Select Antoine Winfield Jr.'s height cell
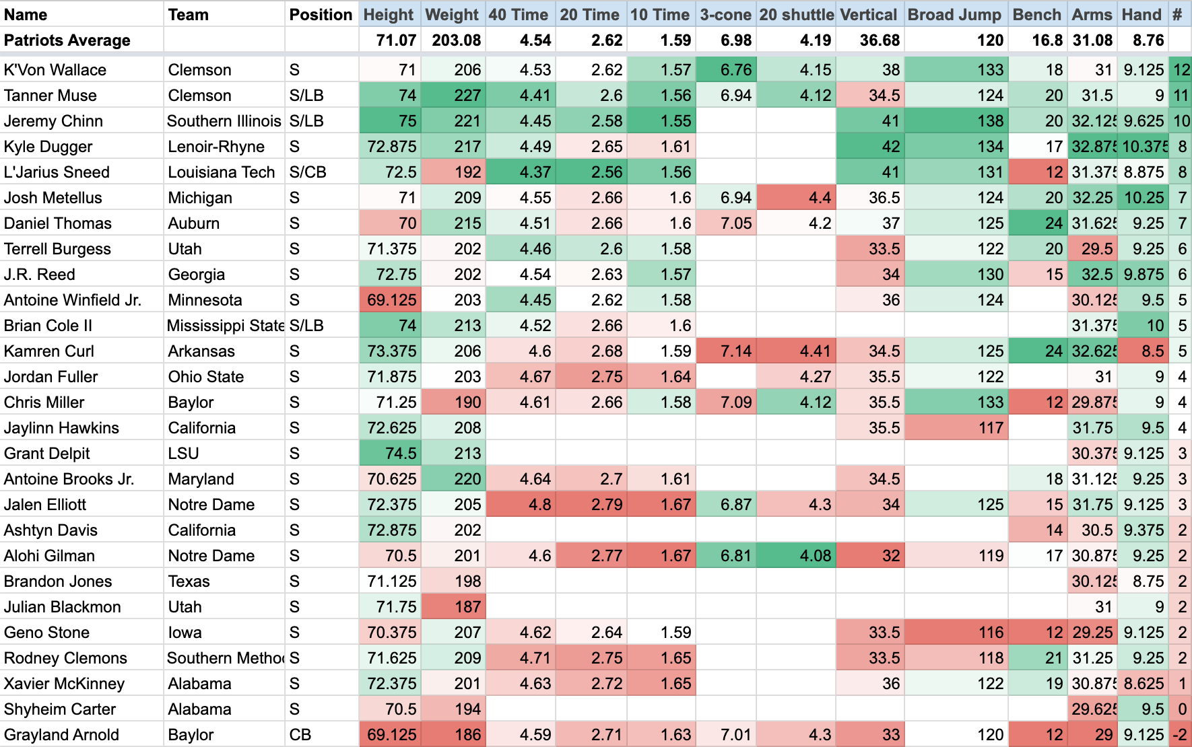 click(x=391, y=300)
